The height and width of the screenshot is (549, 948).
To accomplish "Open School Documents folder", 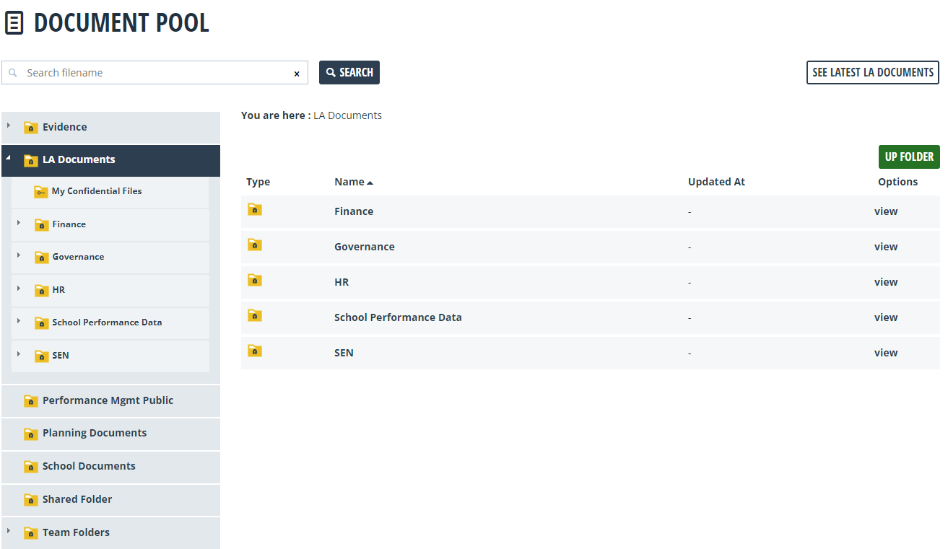I will point(110,467).
